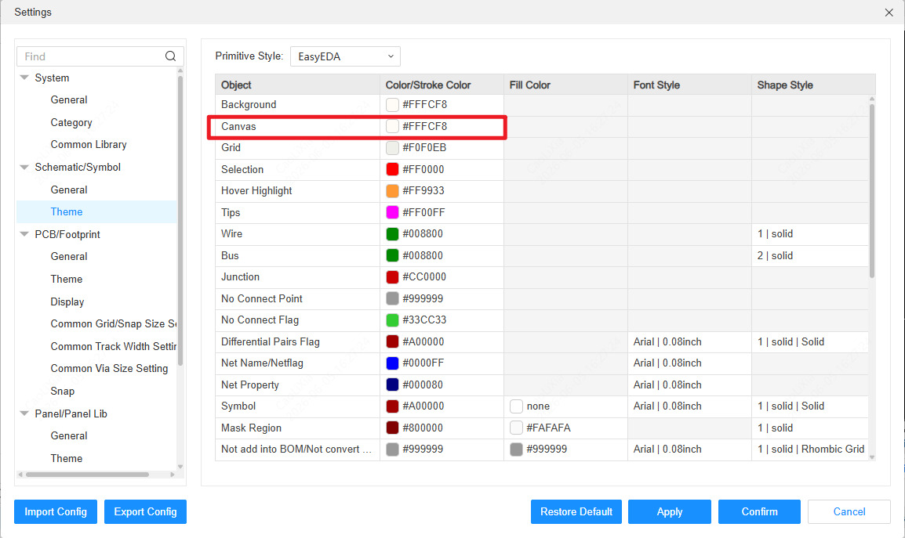
Task: Open Common Track Width Setting
Action: [113, 346]
